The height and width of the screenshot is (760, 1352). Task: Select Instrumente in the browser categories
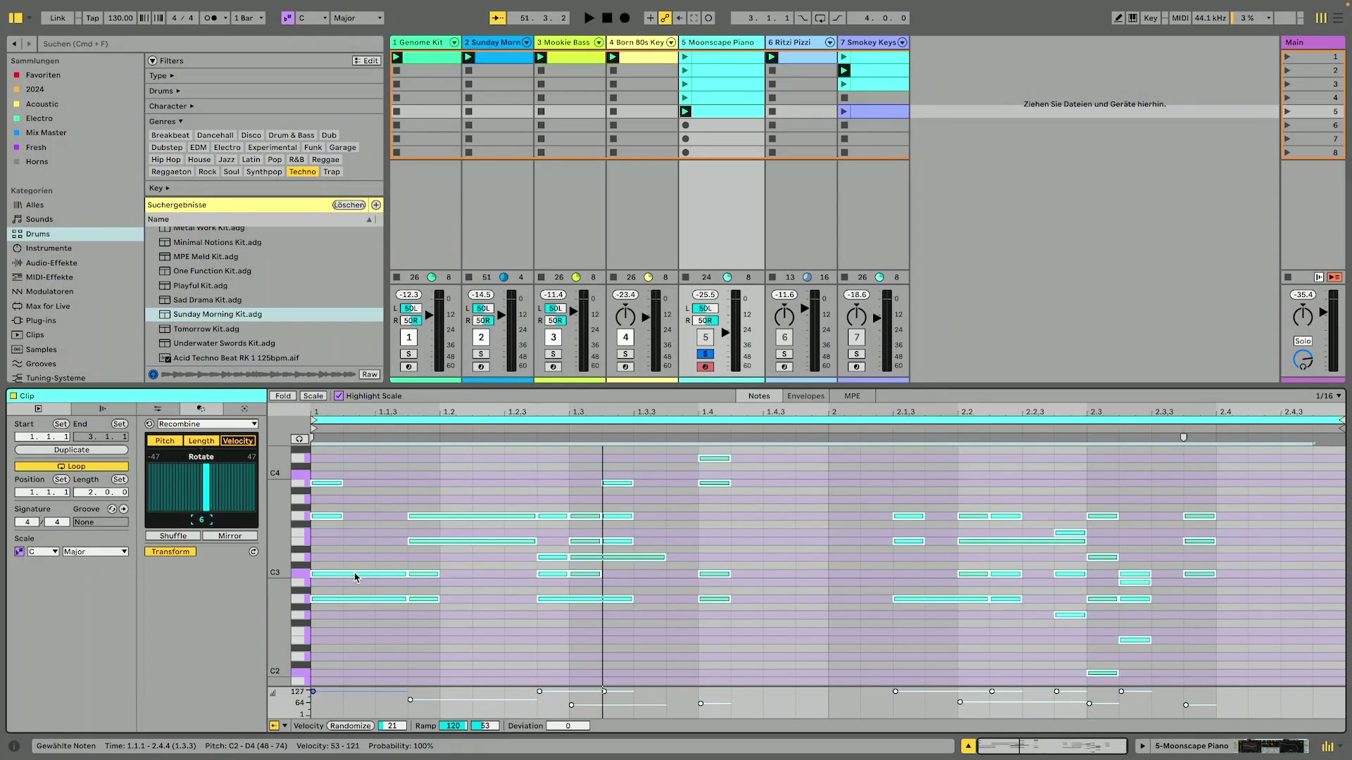point(49,248)
